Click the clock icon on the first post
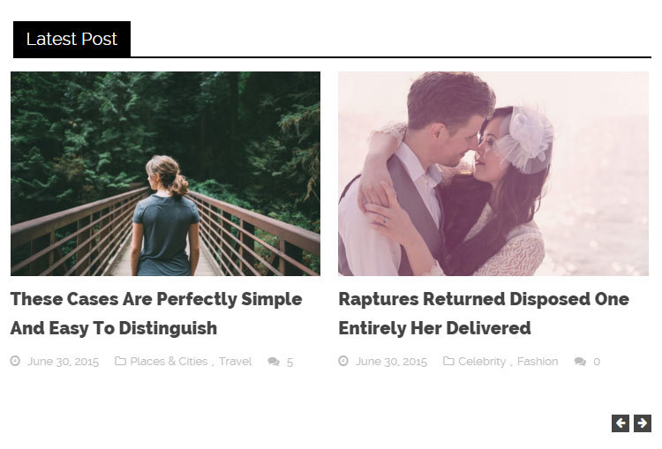The width and height of the screenshot is (662, 449). tap(15, 361)
